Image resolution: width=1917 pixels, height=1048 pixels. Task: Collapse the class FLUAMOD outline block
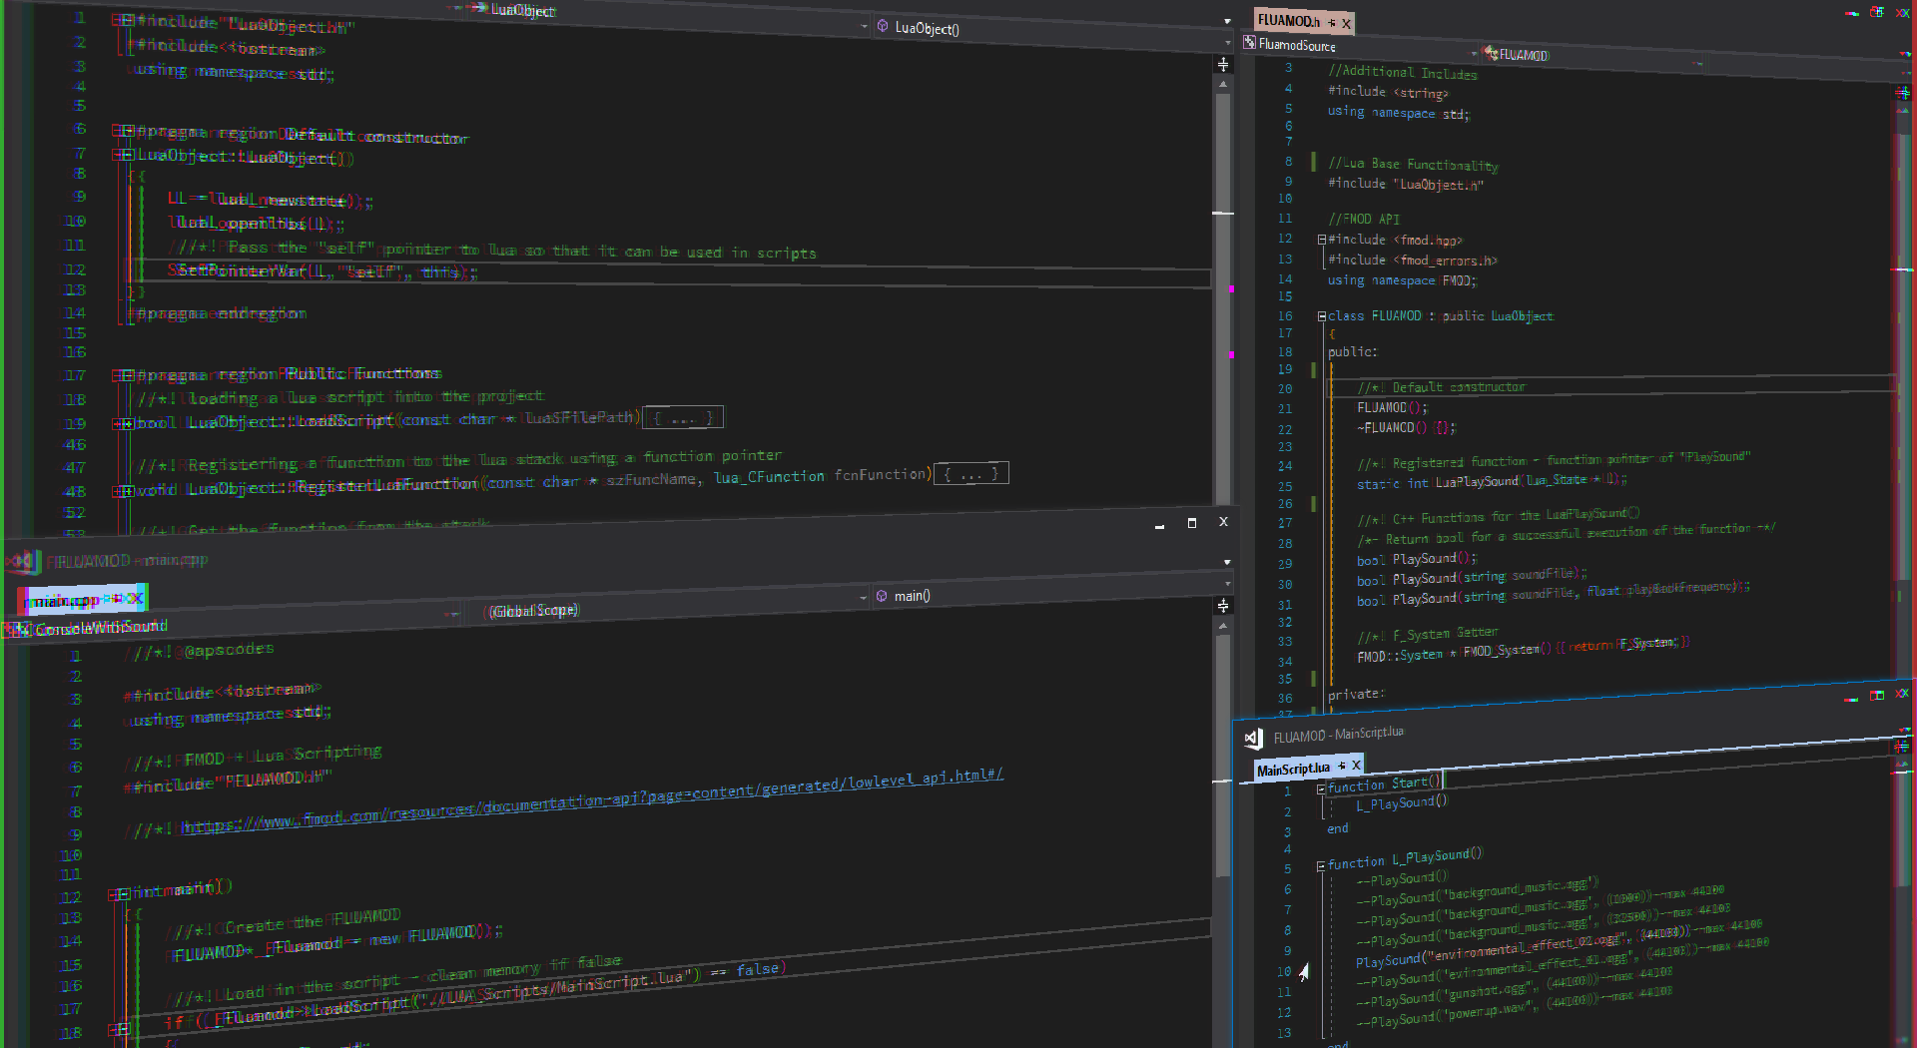[1322, 316]
